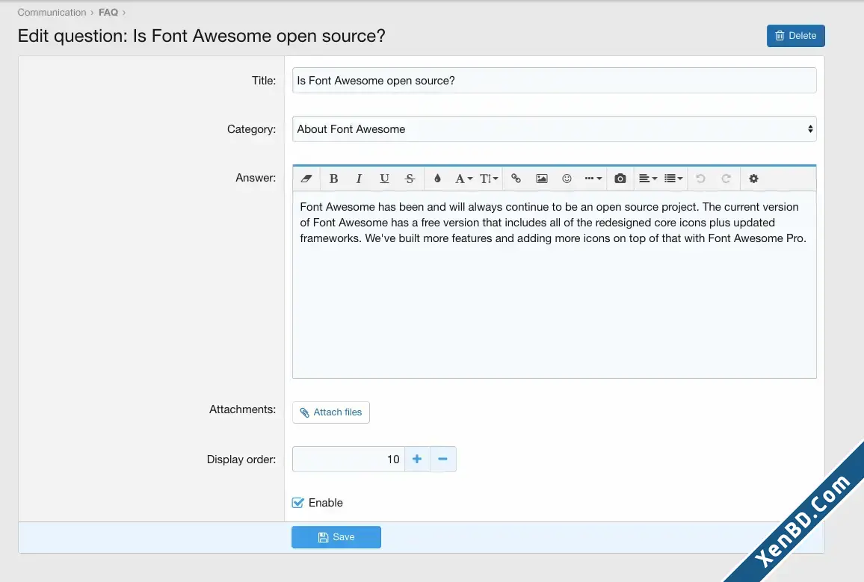
Task: Click the 'Title:' field label
Action: click(264, 81)
